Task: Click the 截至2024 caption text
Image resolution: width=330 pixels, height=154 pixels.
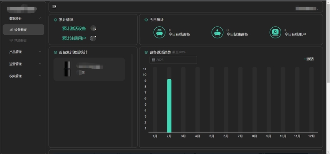Action: tap(179, 52)
